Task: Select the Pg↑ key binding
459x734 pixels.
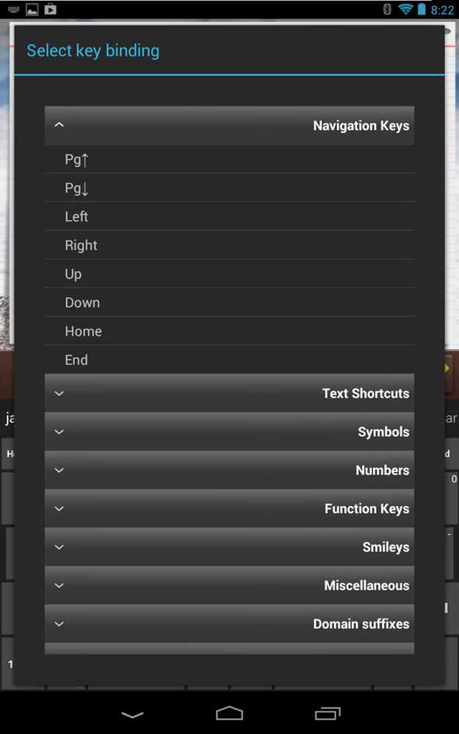Action: pyautogui.click(x=229, y=159)
